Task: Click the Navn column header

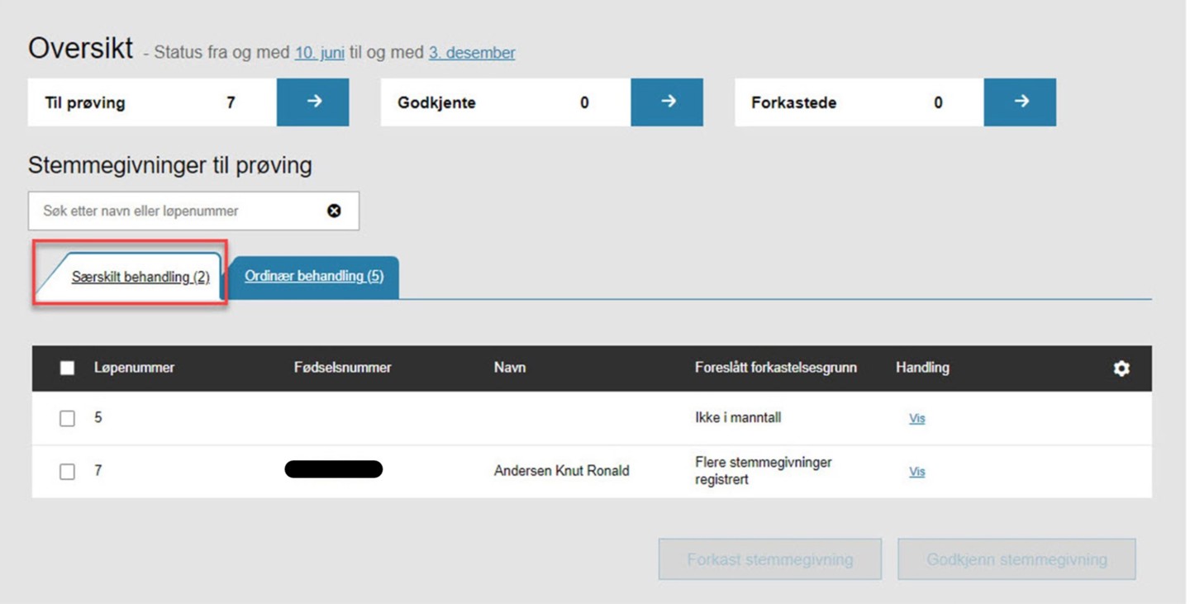Action: pos(510,368)
